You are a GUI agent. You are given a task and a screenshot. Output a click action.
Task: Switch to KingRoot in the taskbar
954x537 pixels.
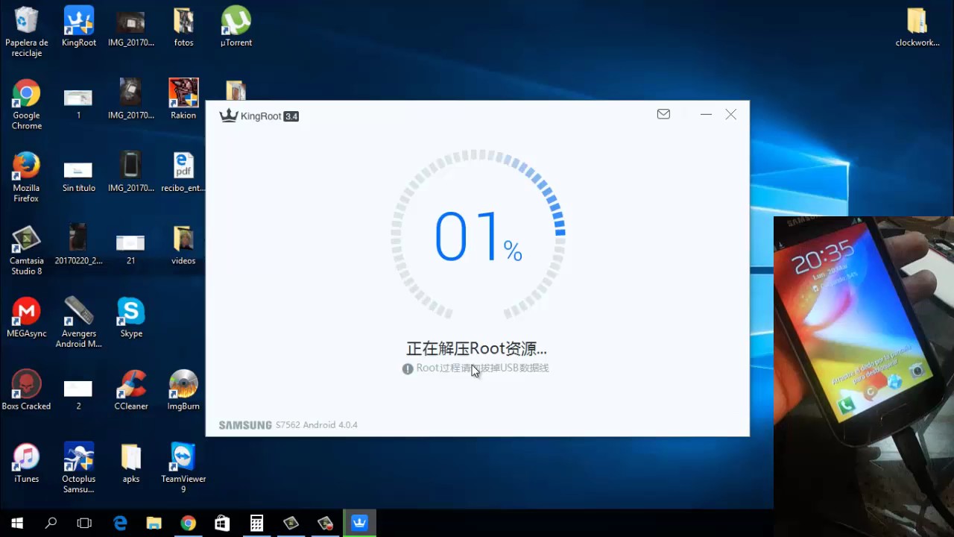(360, 524)
